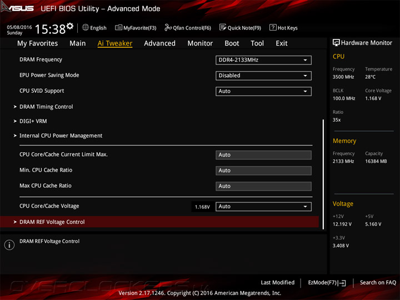Screen dimensions: 400x300
Task: Click the CPU Core/Cache Voltage label
Action: point(49,206)
